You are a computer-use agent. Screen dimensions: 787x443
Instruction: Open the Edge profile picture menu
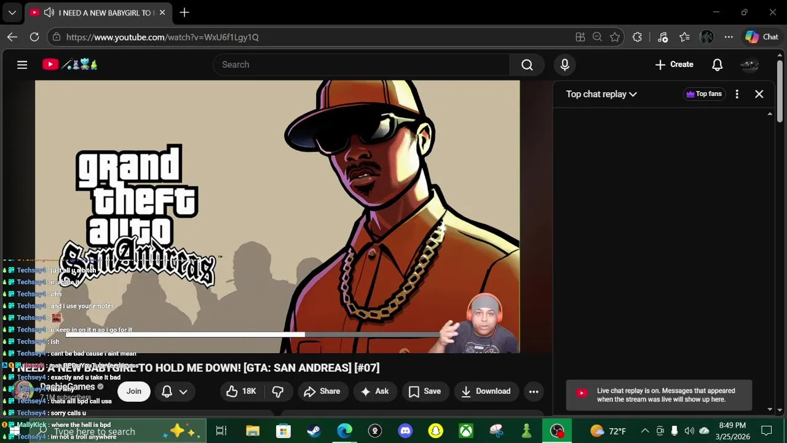tap(706, 37)
